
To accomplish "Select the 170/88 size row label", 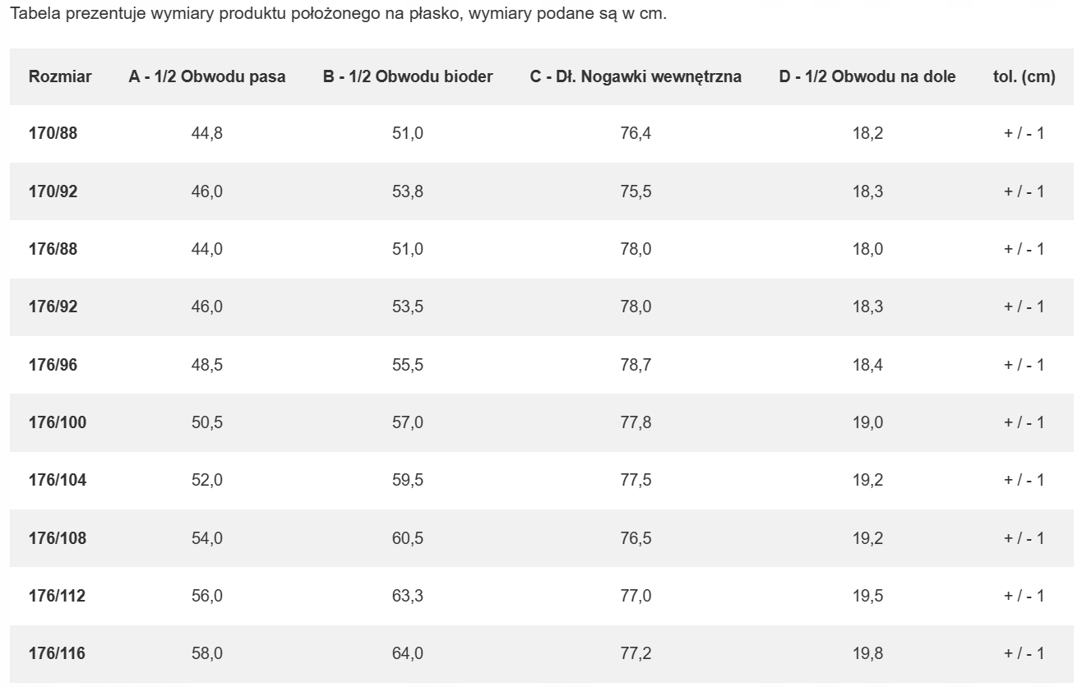I will (53, 133).
